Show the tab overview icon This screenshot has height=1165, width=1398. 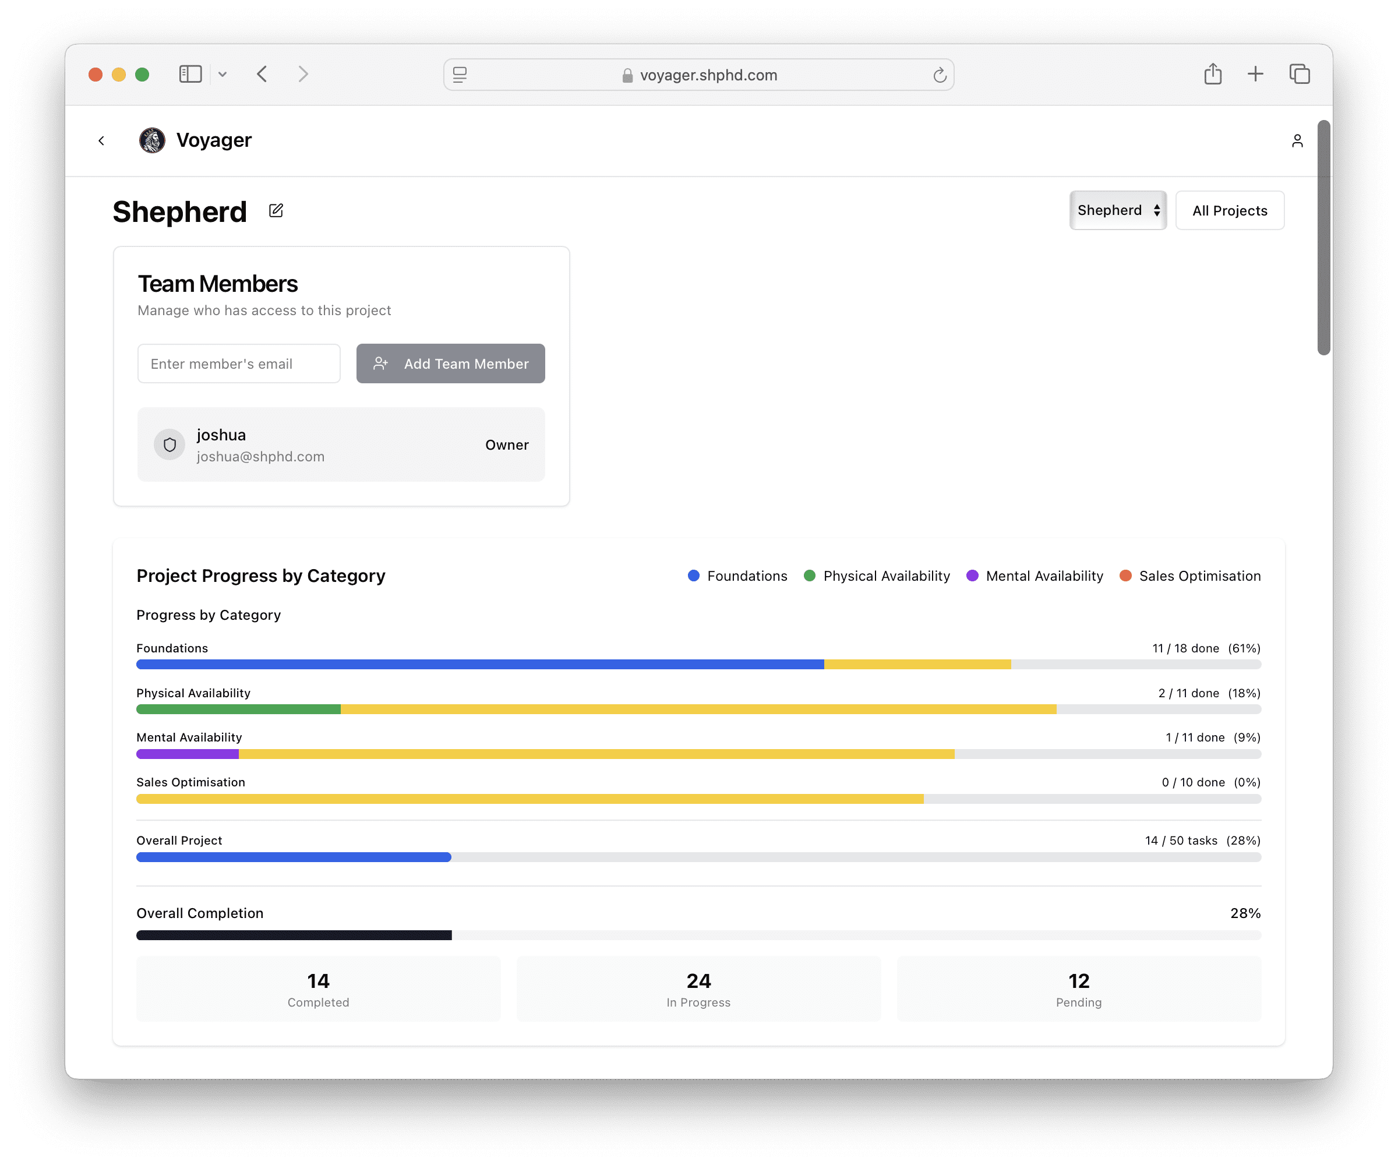tap(1299, 74)
